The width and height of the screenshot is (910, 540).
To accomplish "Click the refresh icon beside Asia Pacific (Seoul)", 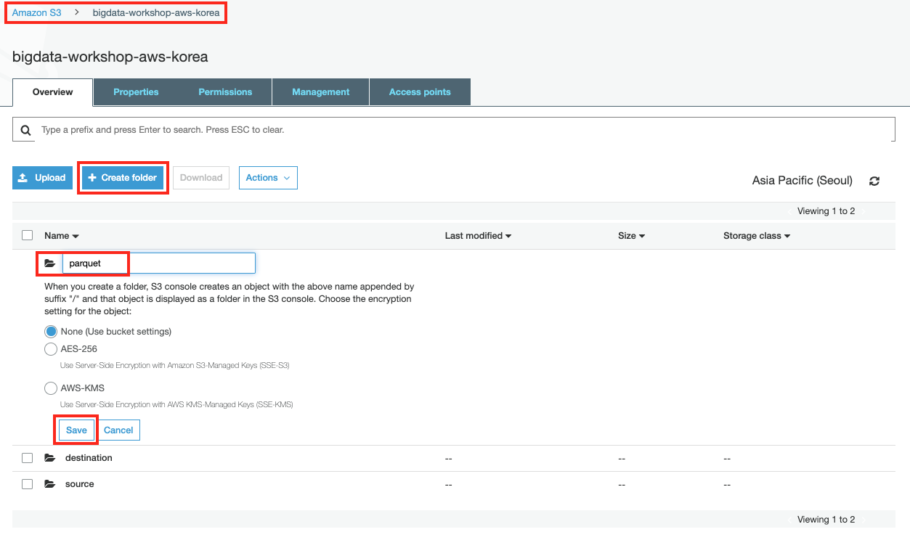I will tap(874, 181).
